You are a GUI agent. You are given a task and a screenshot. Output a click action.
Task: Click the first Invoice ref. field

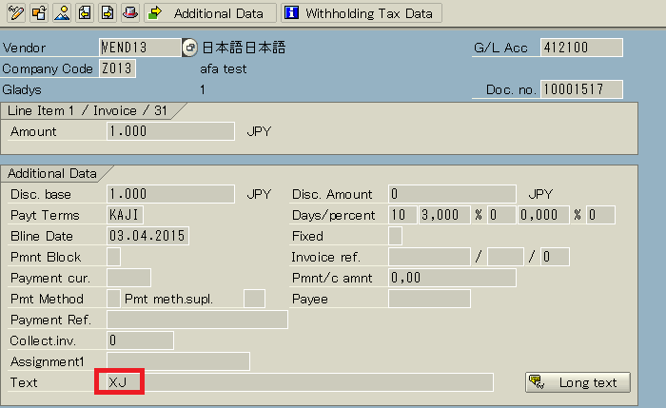pyautogui.click(x=429, y=257)
